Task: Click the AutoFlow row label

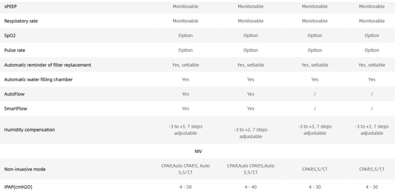Action: pyautogui.click(x=14, y=94)
